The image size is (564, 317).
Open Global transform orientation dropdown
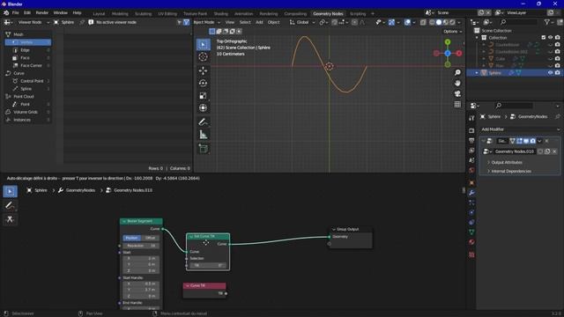302,22
